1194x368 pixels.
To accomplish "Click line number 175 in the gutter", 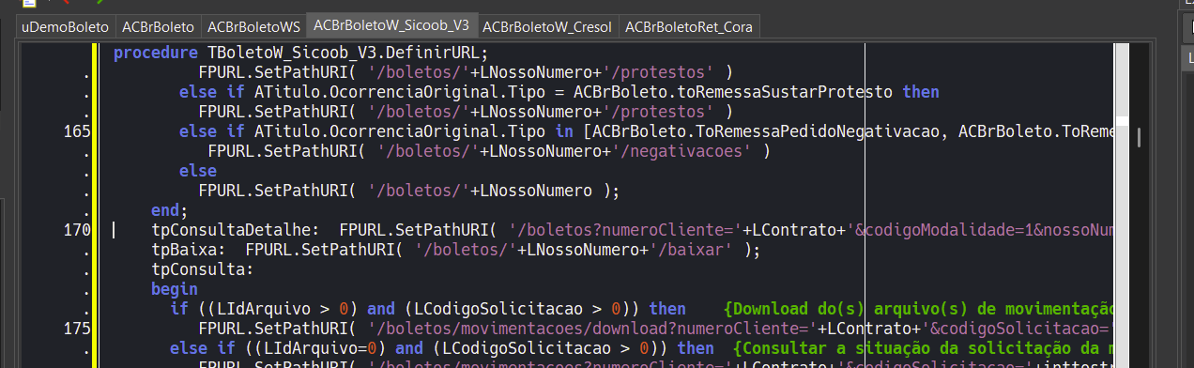I will [x=77, y=328].
